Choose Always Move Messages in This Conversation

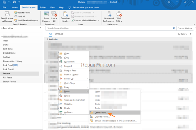115,121
